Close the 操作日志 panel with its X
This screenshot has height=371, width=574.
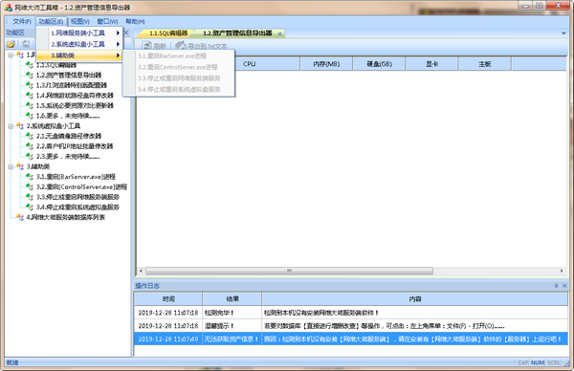(564, 286)
